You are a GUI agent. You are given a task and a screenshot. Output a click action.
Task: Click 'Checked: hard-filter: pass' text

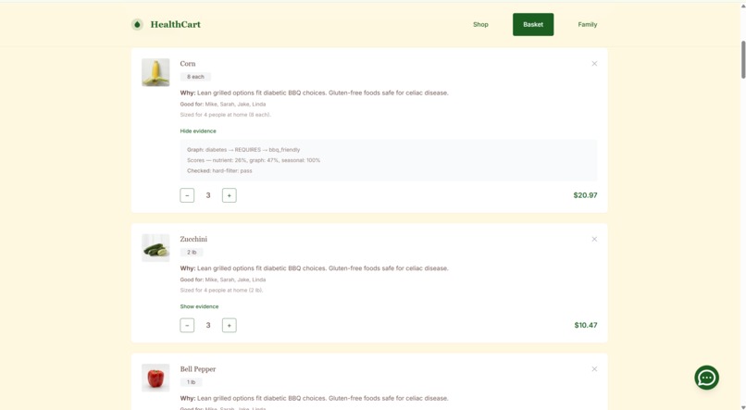point(219,170)
